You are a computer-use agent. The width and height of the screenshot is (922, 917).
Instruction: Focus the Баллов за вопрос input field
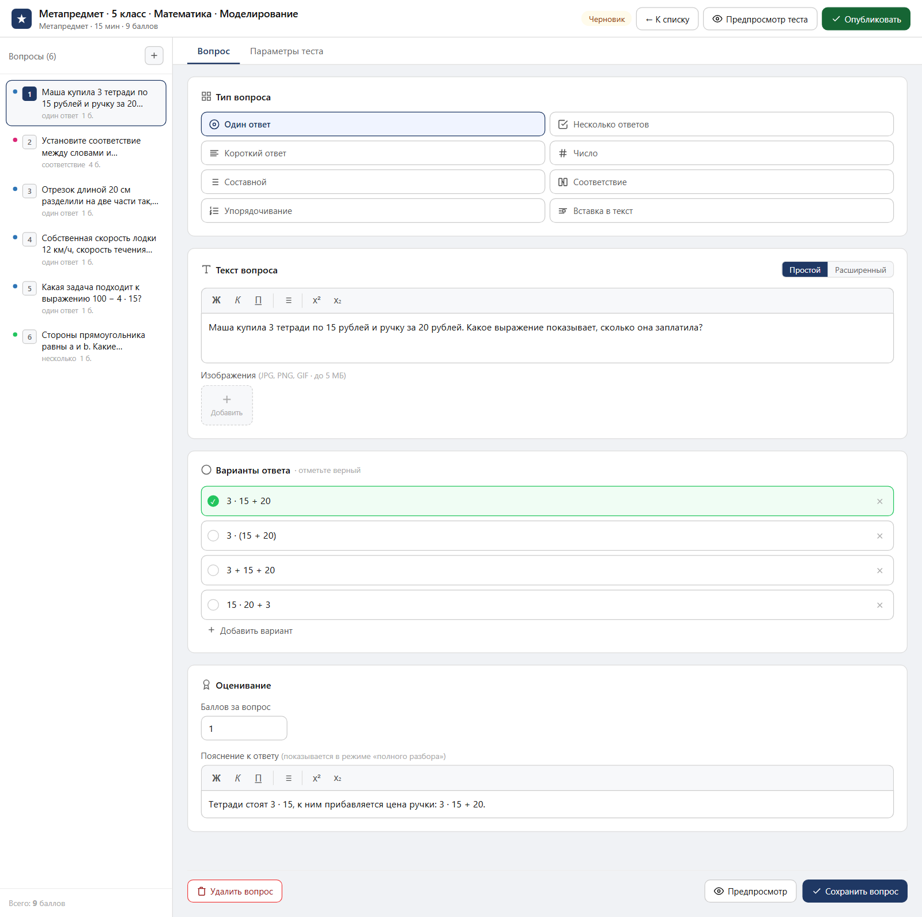tap(244, 728)
